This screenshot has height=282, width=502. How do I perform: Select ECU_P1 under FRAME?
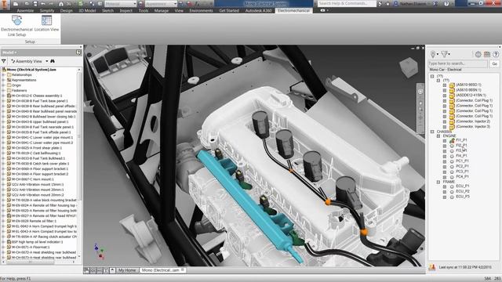(463, 186)
